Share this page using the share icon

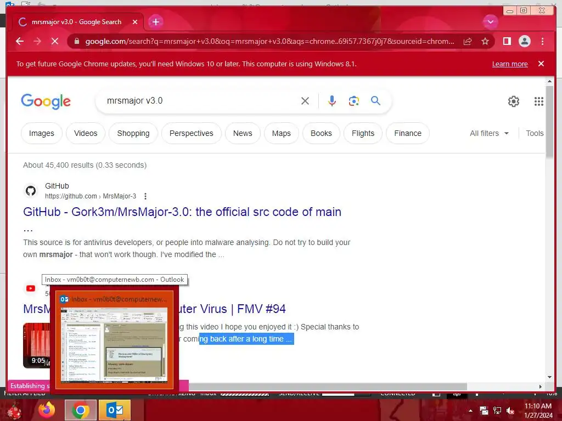[x=468, y=42]
